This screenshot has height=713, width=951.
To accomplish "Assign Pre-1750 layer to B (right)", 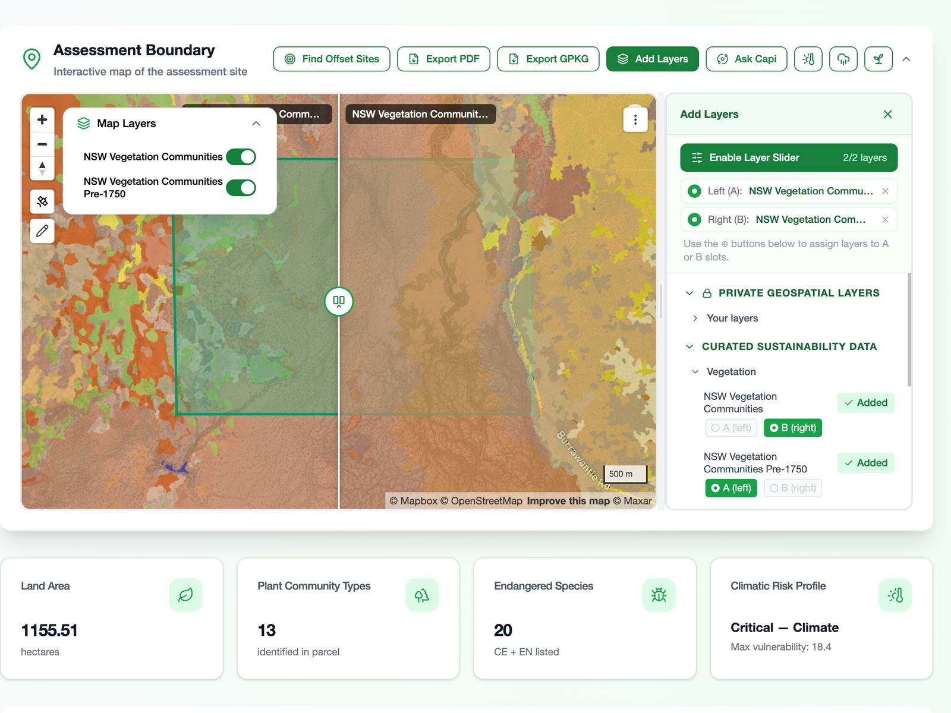I will point(793,488).
